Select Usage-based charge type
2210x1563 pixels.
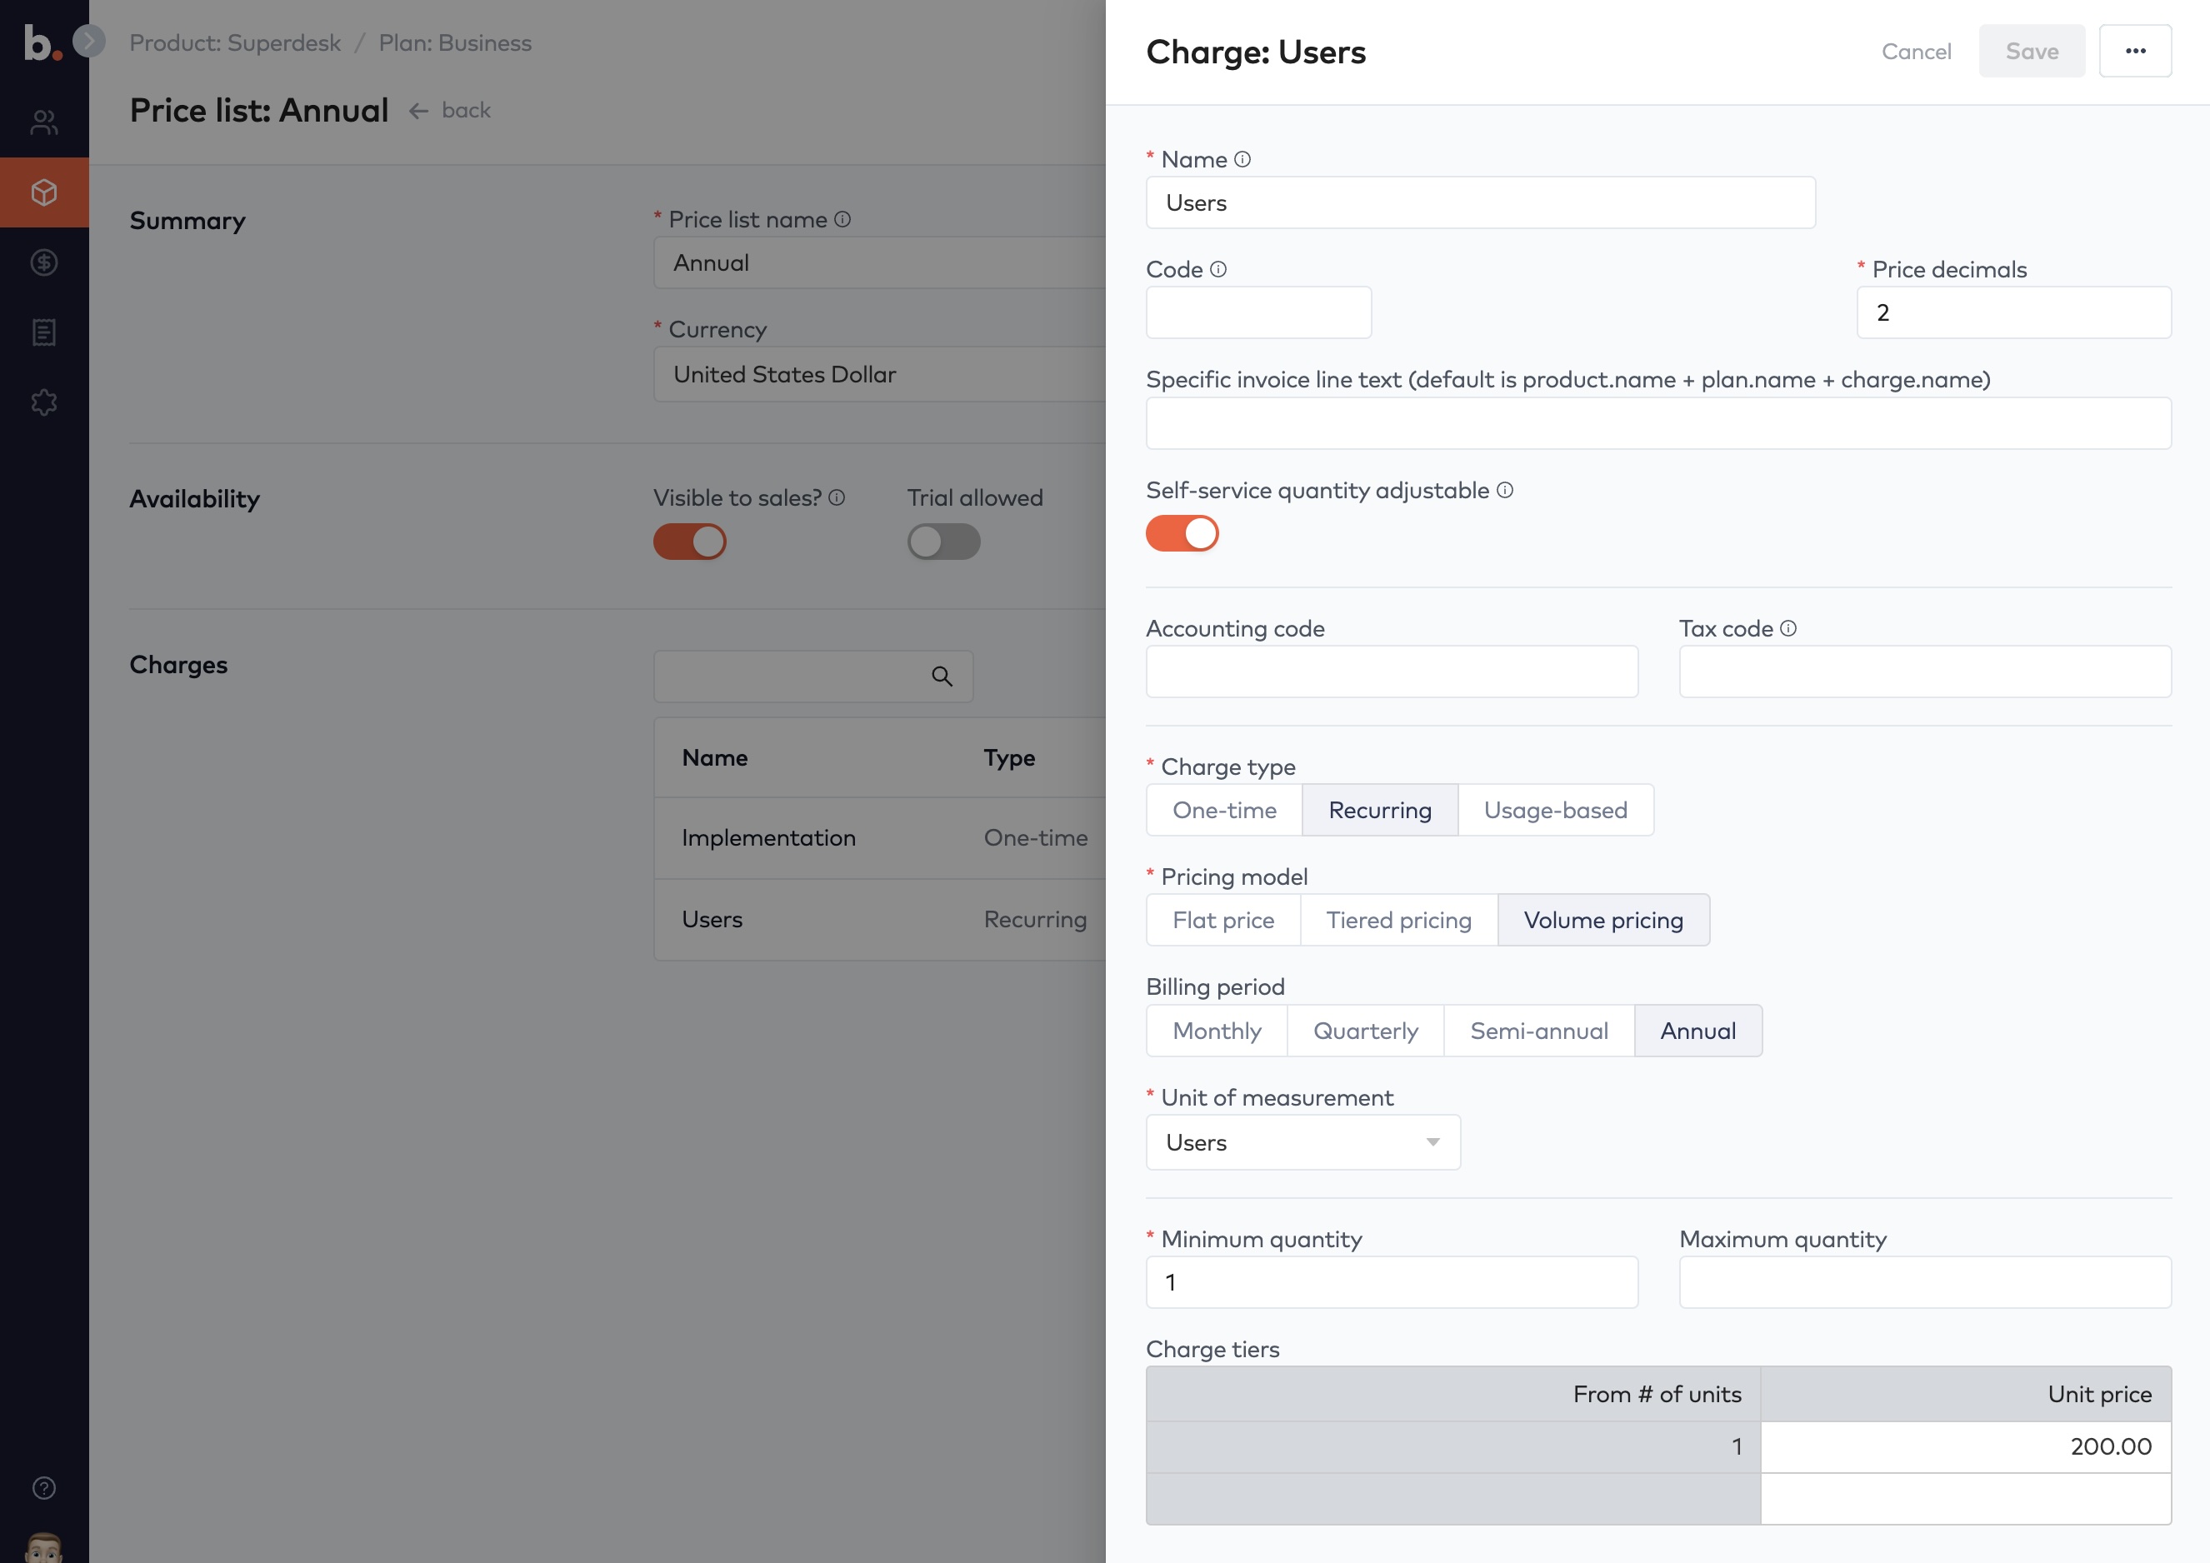(1556, 811)
